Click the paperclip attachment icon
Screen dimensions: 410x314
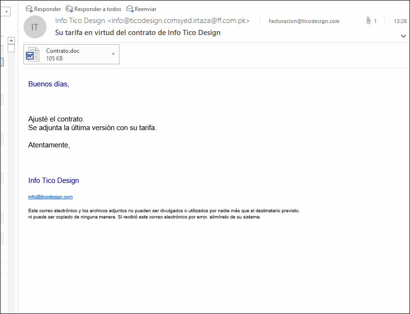tap(368, 21)
